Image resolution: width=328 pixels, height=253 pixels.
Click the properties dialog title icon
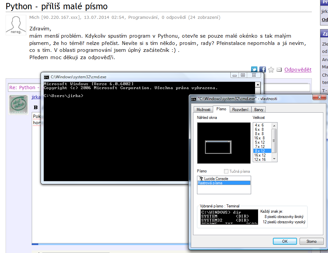pyautogui.click(x=194, y=99)
